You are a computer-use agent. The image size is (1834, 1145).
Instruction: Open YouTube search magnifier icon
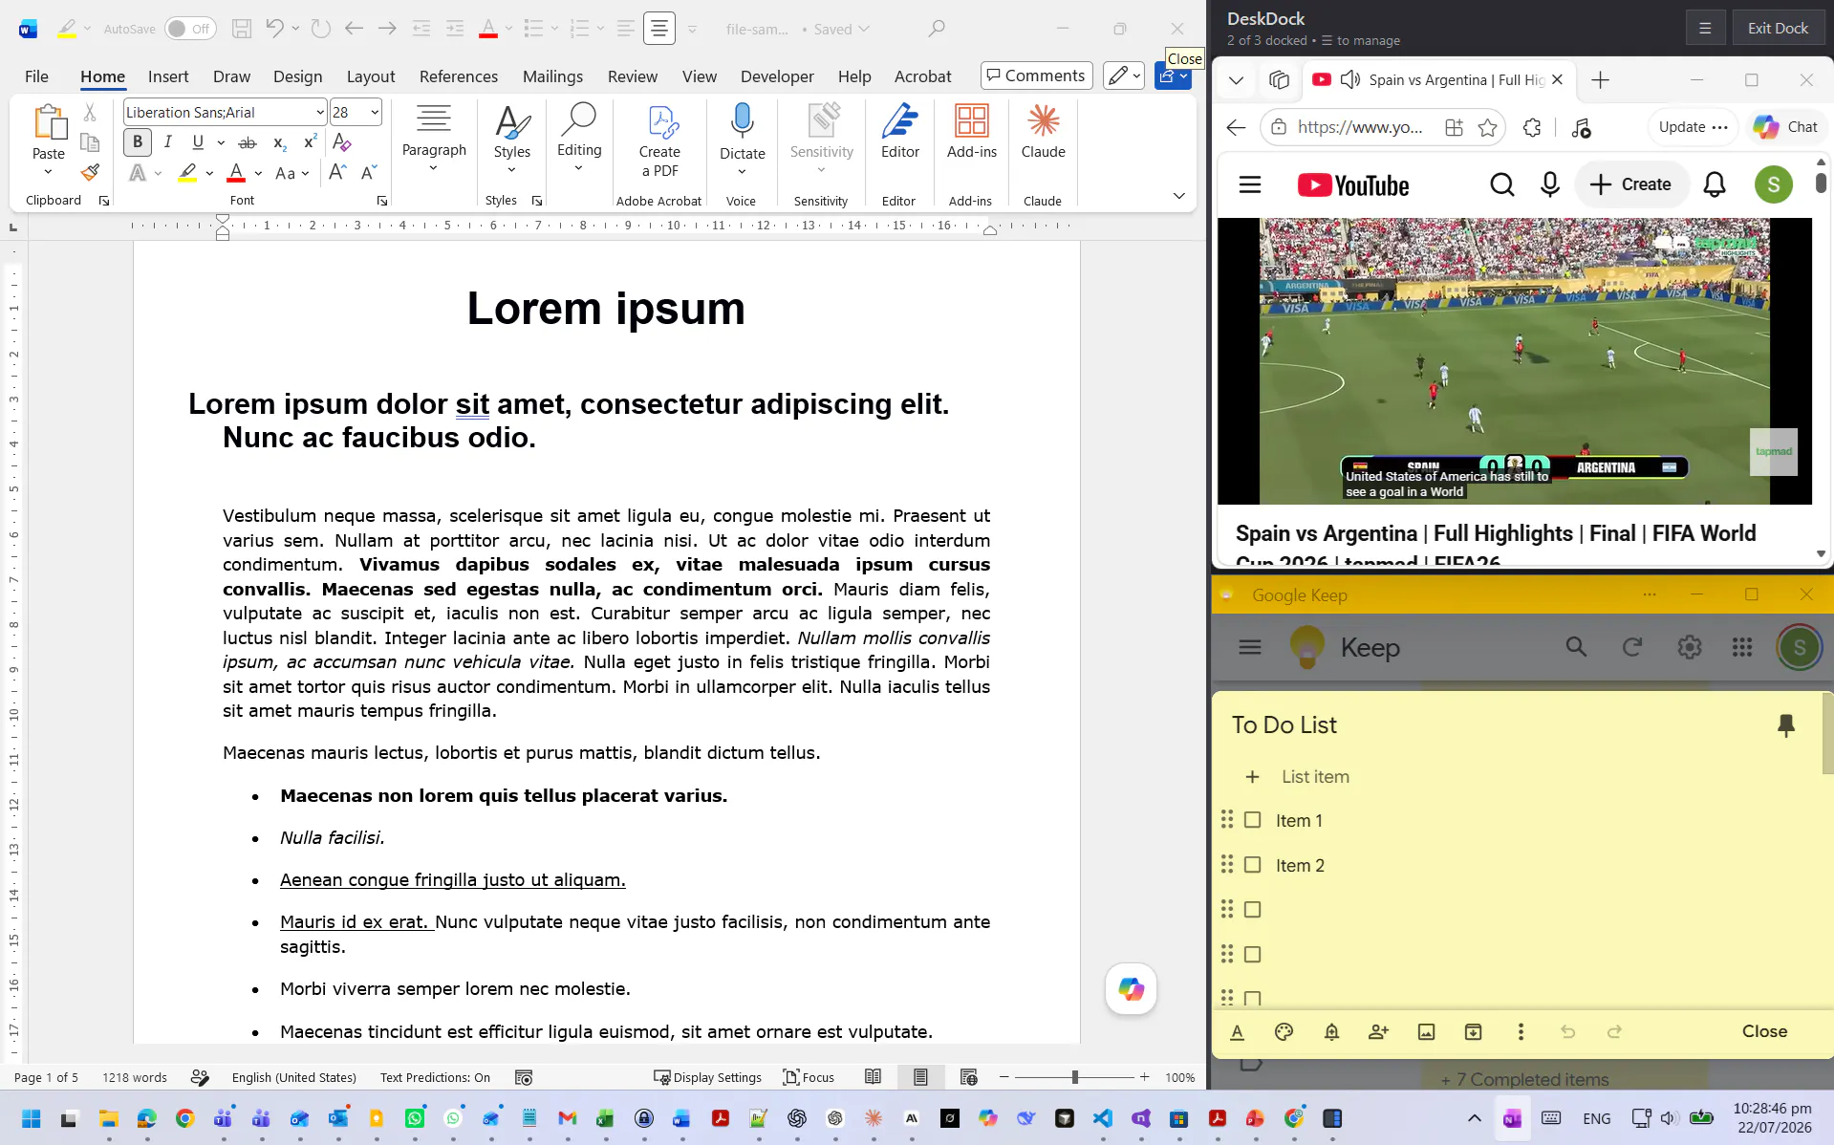(x=1501, y=184)
